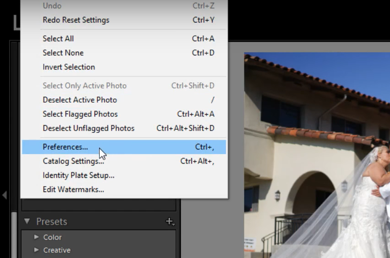Add new preset with plus icon
390x258 pixels.
[x=170, y=221]
